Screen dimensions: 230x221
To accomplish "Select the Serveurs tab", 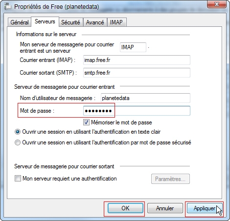I will 45,21.
